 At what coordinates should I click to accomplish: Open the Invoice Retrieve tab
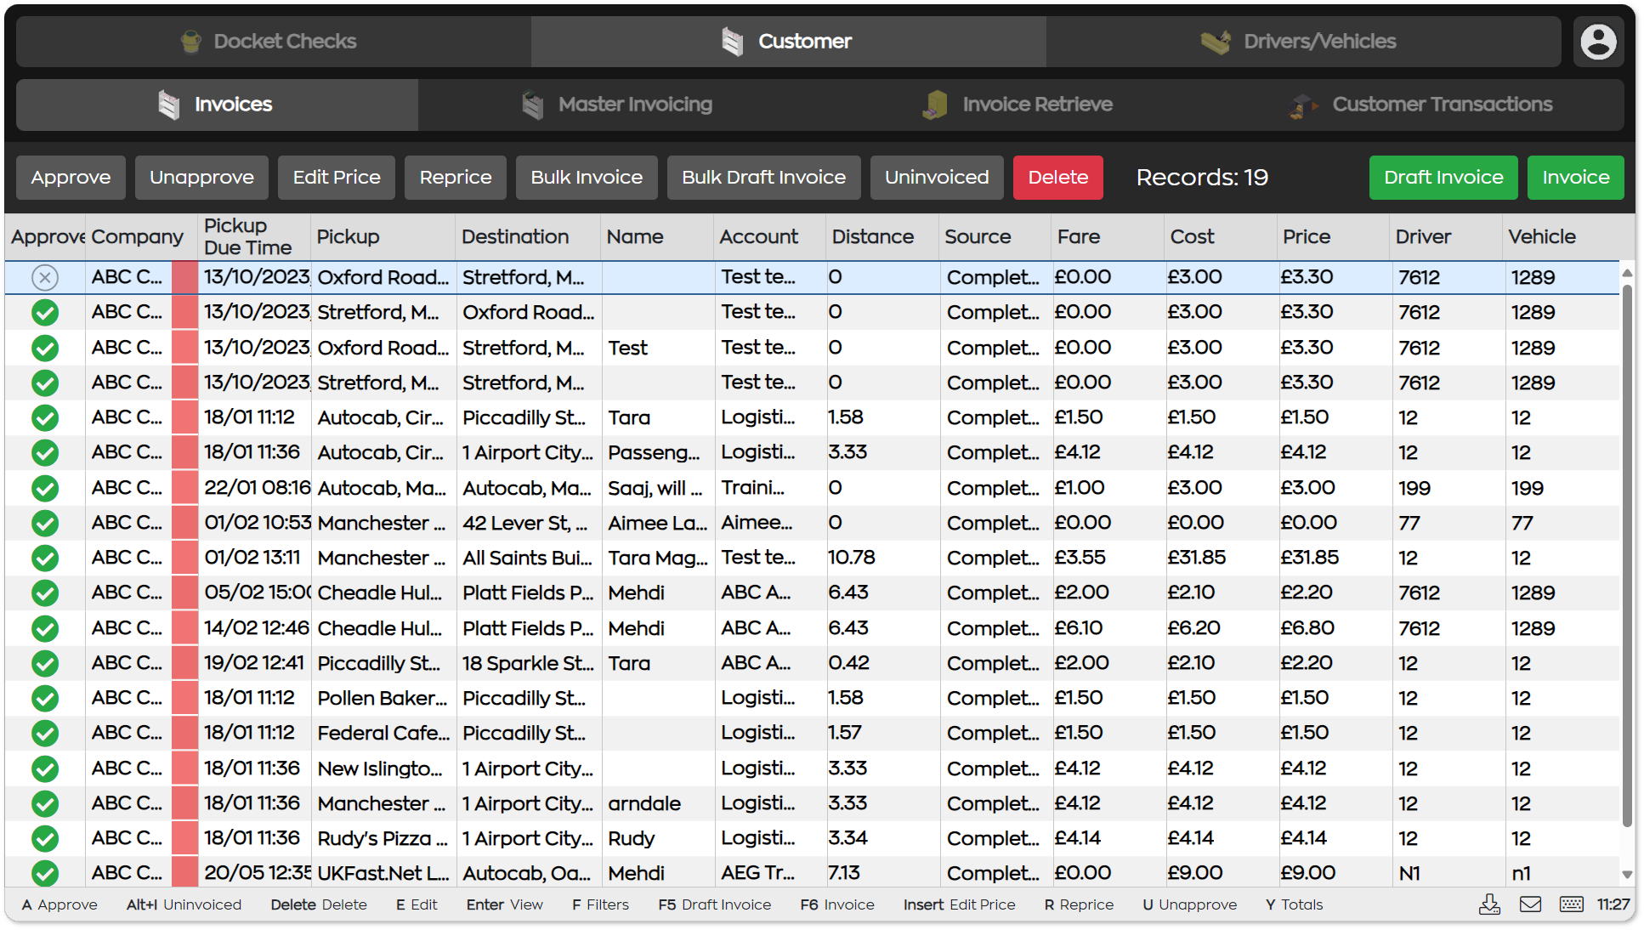pos(1020,105)
